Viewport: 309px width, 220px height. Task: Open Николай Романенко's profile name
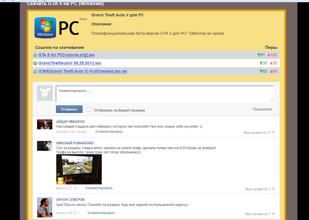[x=75, y=143]
